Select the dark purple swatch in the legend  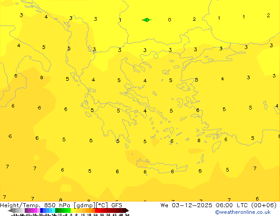click(x=26, y=210)
